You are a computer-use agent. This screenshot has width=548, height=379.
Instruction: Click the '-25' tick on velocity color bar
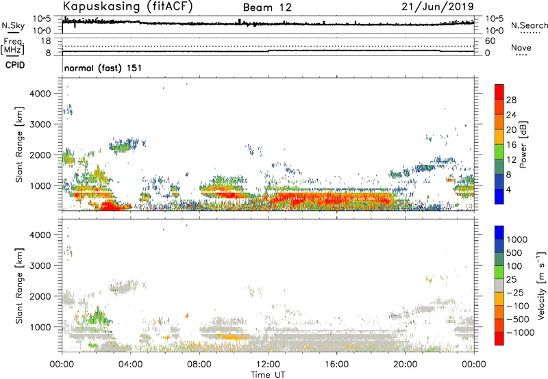[515, 293]
